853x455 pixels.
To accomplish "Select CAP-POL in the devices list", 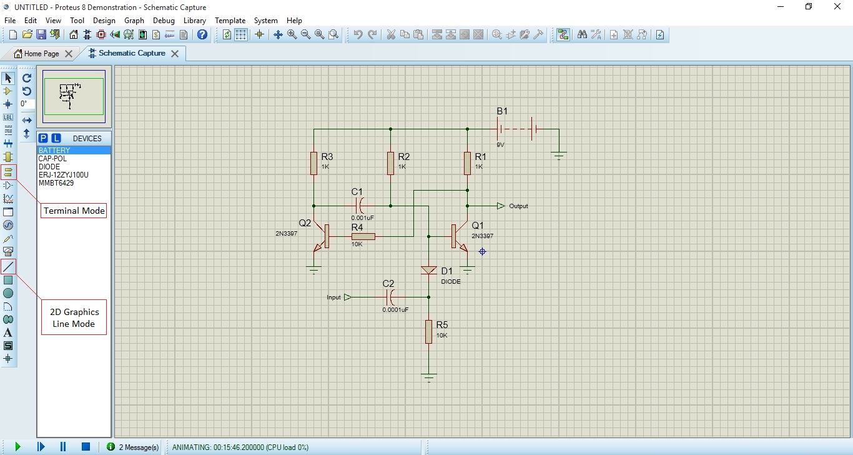I will 52,159.
